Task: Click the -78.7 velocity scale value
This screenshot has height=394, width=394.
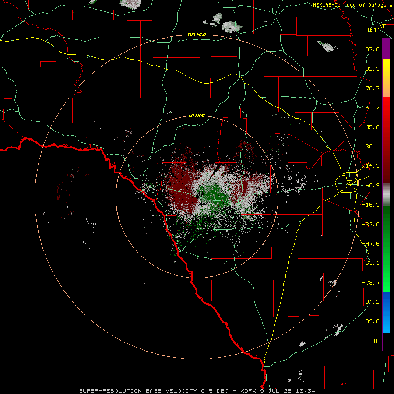Action: click(371, 283)
